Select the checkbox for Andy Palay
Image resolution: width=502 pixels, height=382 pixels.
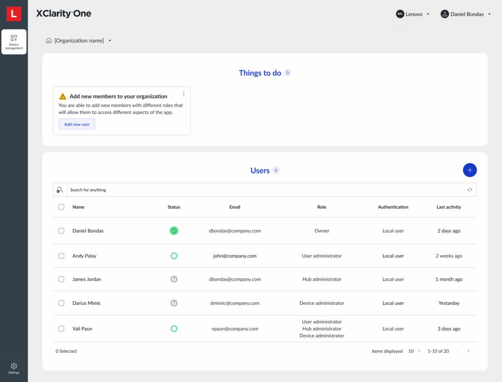click(x=61, y=256)
